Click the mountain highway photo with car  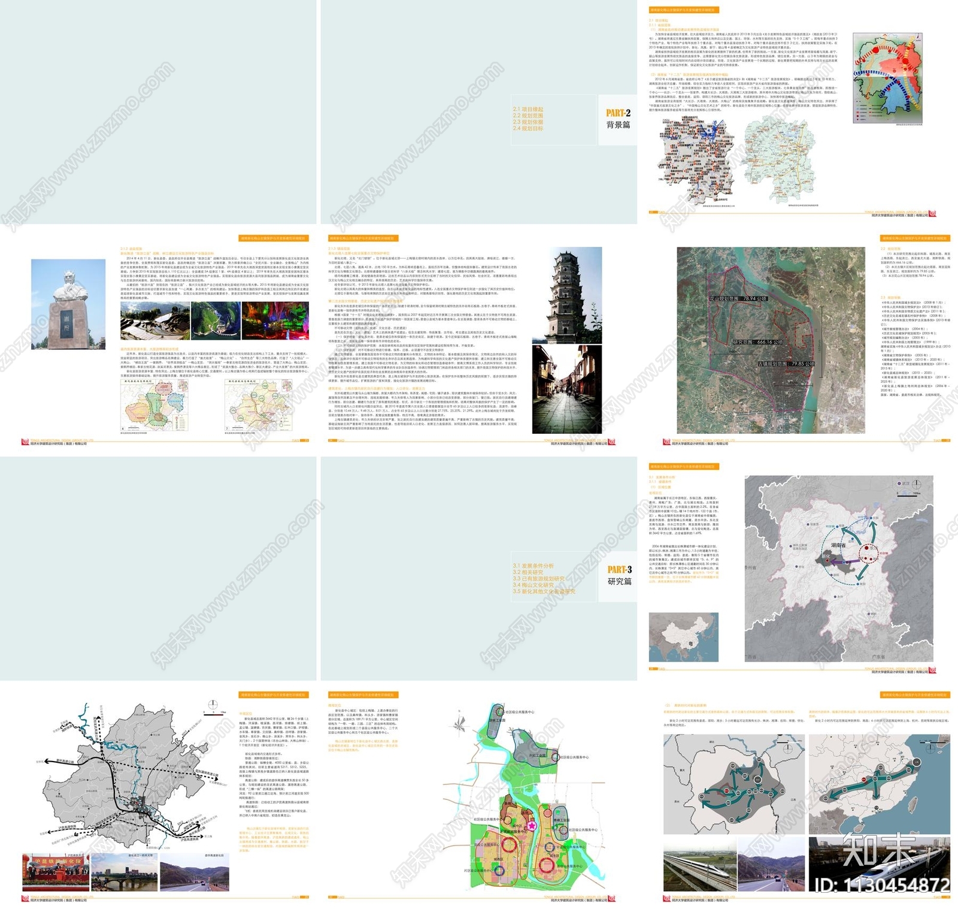[x=195, y=874]
